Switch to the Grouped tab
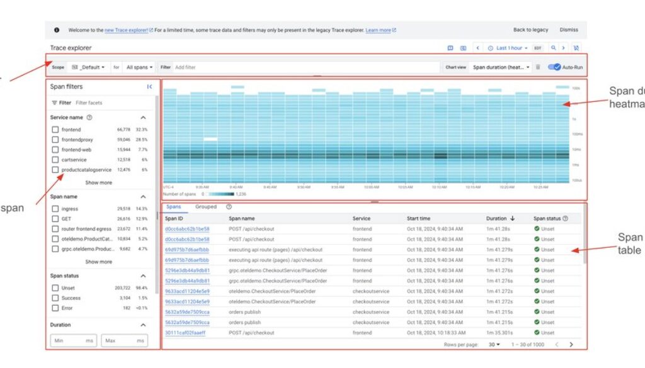Viewport: 645px width, 368px height. [205, 207]
